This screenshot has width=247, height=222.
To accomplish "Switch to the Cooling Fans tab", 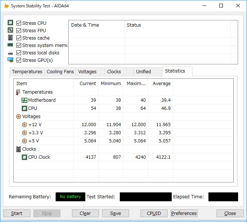I will (x=60, y=72).
